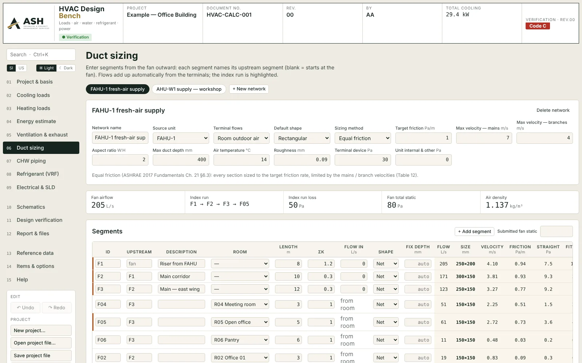Open Cooling loads section
The image size is (582, 363).
coord(41,95)
